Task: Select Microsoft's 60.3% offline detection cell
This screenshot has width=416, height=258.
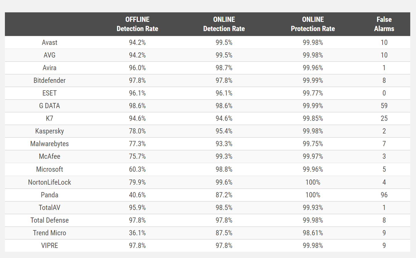Action: click(137, 169)
